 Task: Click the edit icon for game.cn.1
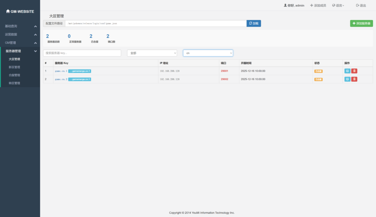(x=347, y=71)
